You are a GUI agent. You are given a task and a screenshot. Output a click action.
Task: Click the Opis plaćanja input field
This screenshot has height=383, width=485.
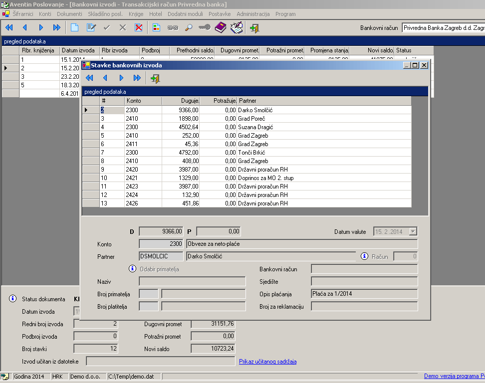click(x=364, y=294)
